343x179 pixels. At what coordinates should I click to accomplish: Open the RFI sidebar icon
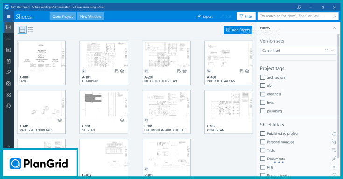point(8,50)
